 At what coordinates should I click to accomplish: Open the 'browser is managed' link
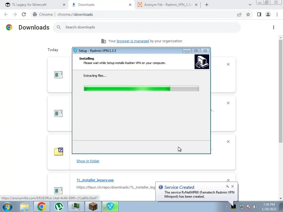click(133, 41)
